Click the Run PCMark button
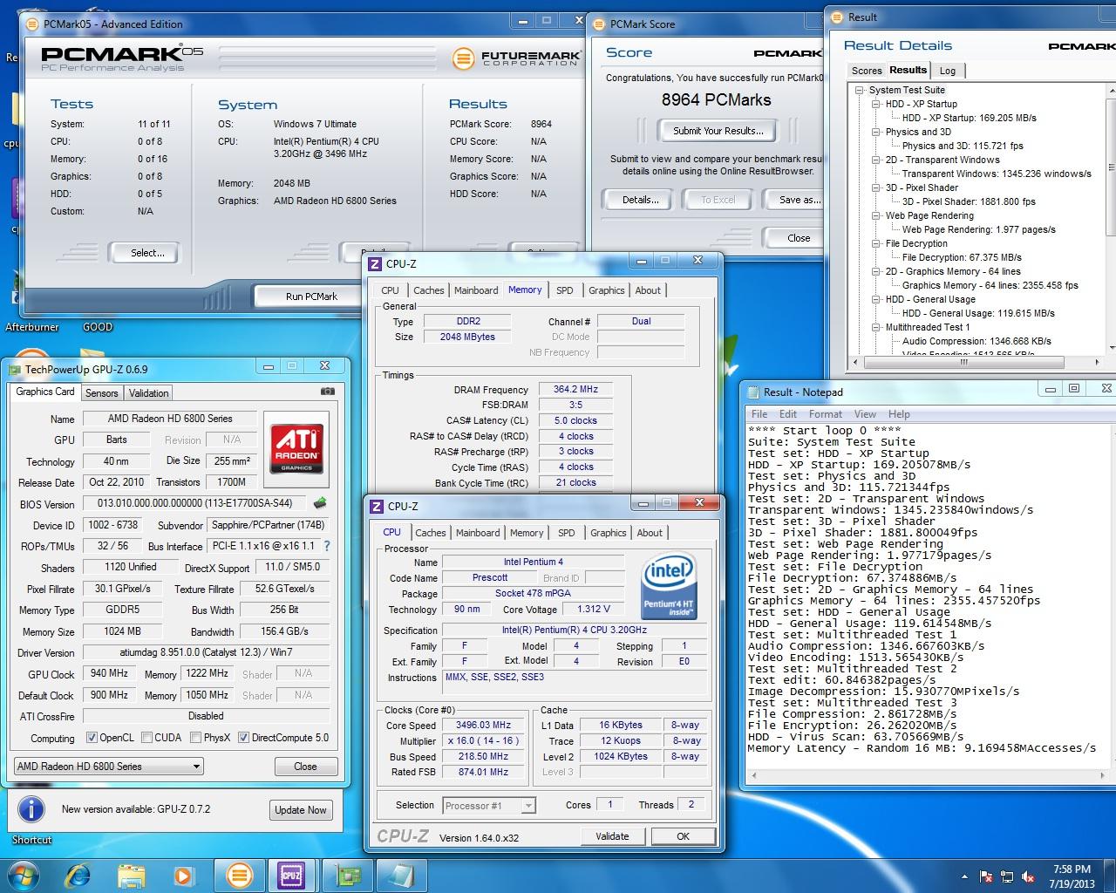The width and height of the screenshot is (1116, 893). [x=311, y=297]
